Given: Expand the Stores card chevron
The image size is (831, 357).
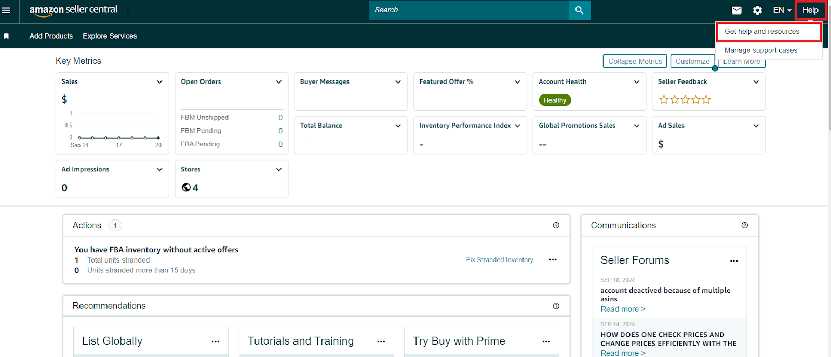Looking at the screenshot, I should pyautogui.click(x=279, y=170).
